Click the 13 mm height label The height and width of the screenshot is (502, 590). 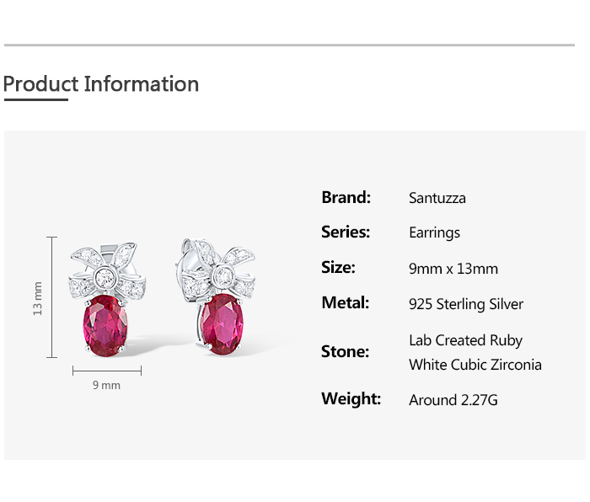click(x=37, y=298)
